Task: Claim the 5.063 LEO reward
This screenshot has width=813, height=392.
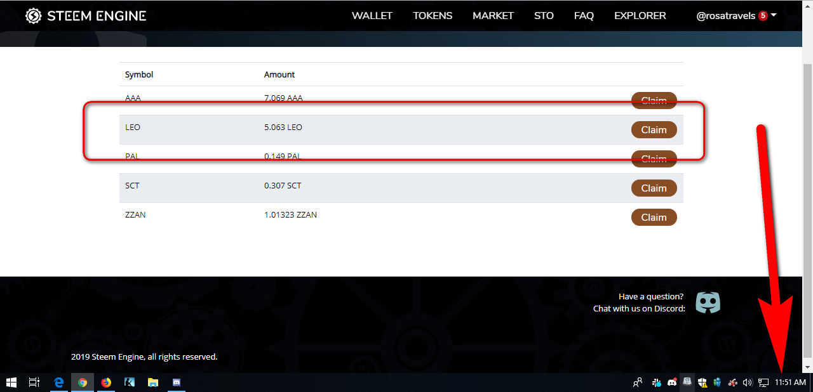Action: 654,129
